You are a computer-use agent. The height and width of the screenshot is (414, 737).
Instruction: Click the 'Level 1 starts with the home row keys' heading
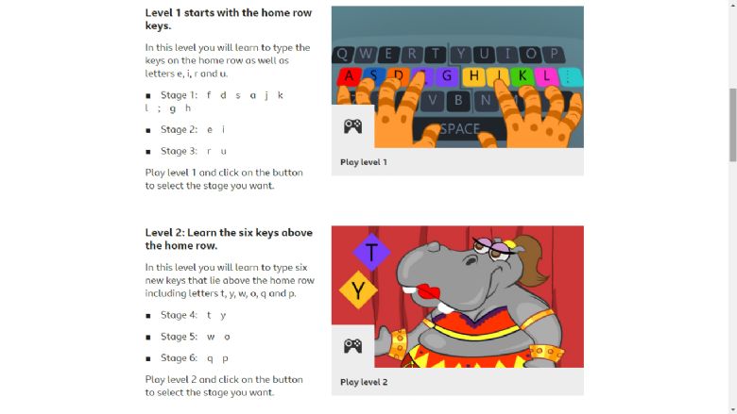pos(229,19)
